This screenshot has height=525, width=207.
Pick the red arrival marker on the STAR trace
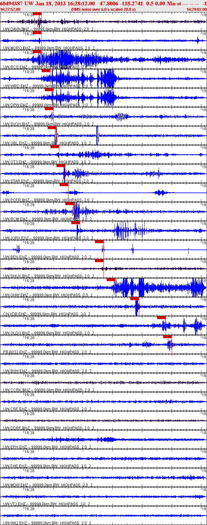click(61, 166)
